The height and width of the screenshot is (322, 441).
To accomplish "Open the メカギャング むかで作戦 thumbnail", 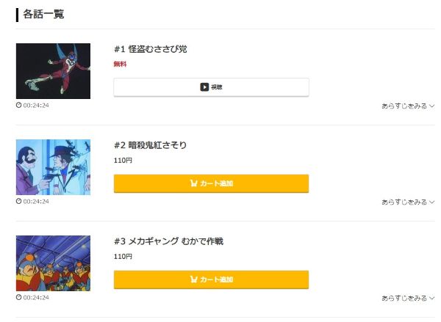I will tap(53, 263).
